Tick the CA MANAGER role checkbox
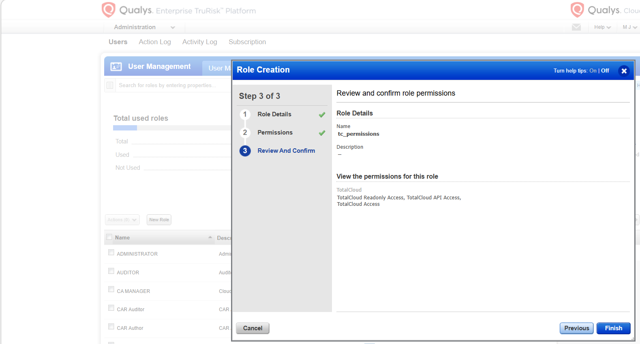This screenshot has height=344, width=640. coord(111,289)
